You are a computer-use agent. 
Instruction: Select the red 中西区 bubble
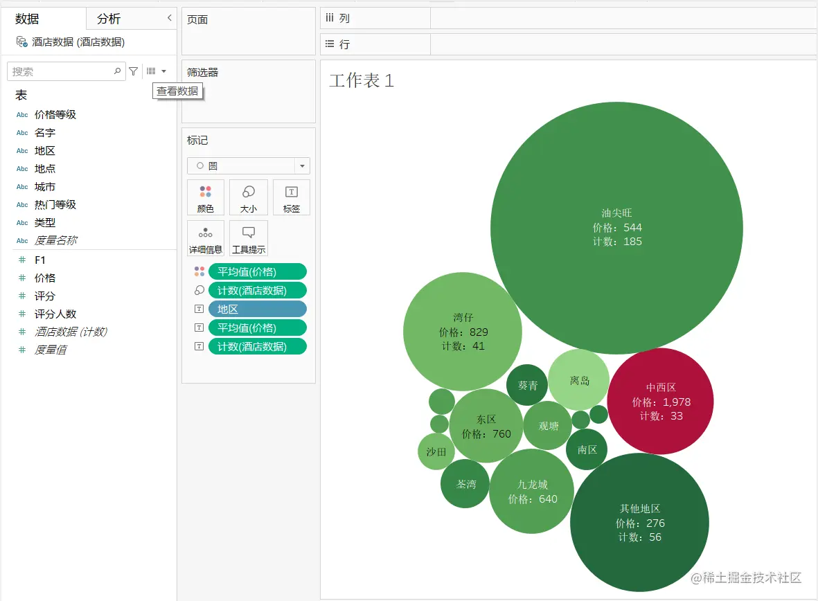(x=661, y=401)
